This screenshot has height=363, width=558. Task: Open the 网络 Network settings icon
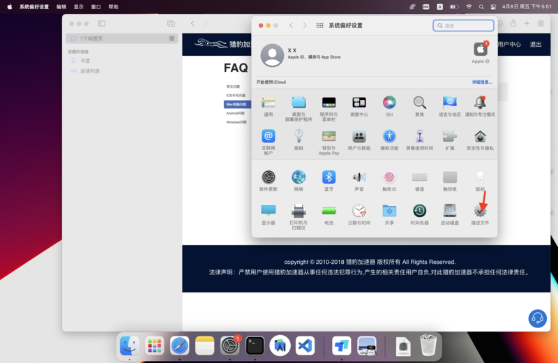click(299, 177)
